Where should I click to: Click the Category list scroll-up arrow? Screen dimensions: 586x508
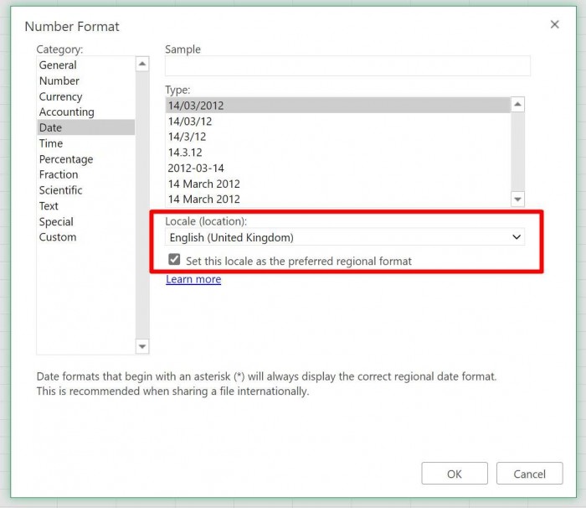pyautogui.click(x=142, y=64)
